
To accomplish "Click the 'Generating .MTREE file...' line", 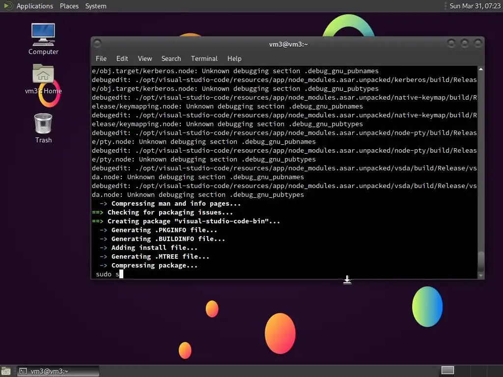I will click(154, 256).
